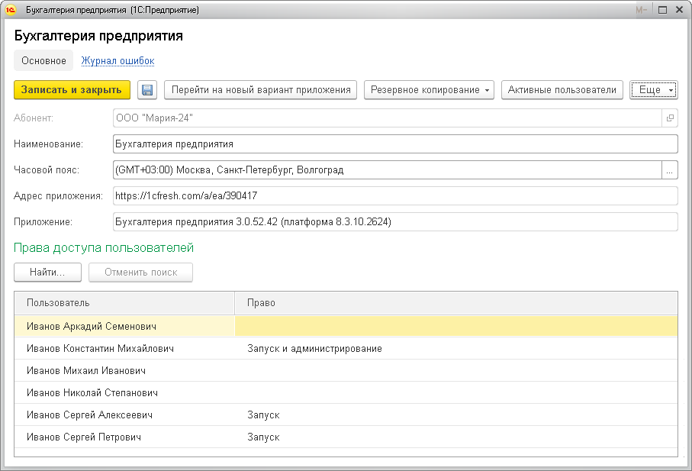Click the Приложение version field
The image size is (692, 471).
pos(395,222)
